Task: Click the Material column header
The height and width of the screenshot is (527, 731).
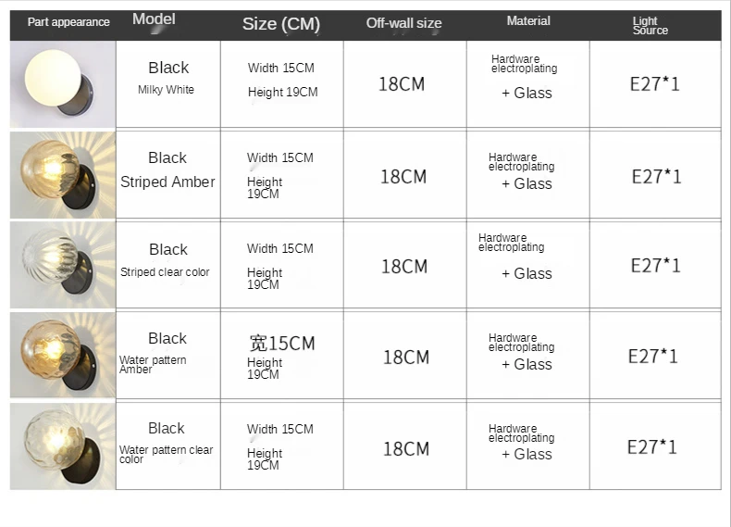Action: (x=528, y=21)
